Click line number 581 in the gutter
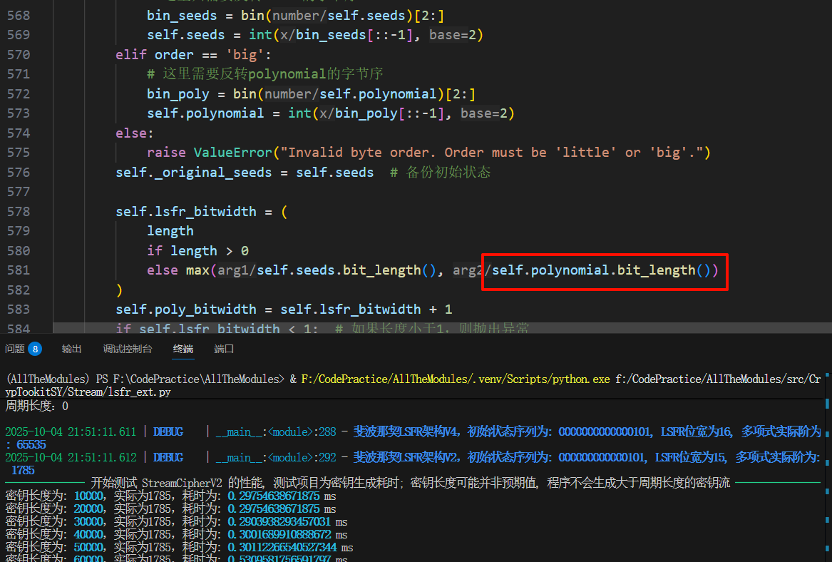The height and width of the screenshot is (562, 832). point(19,270)
